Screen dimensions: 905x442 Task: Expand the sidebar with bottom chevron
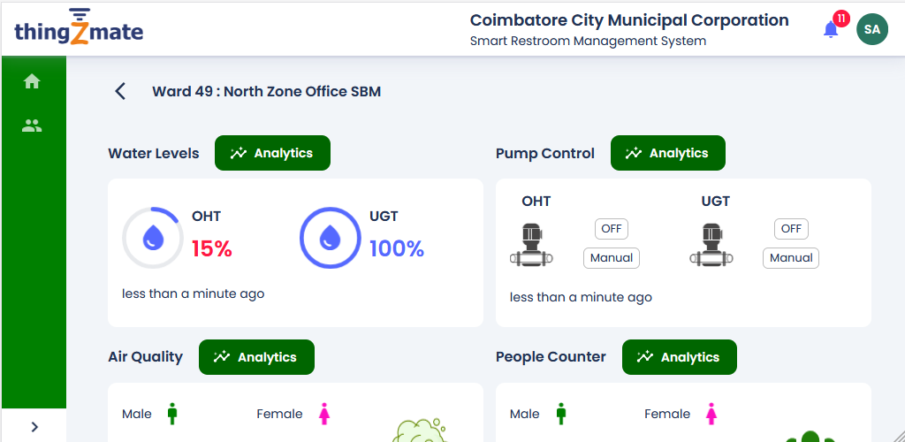coord(34,426)
